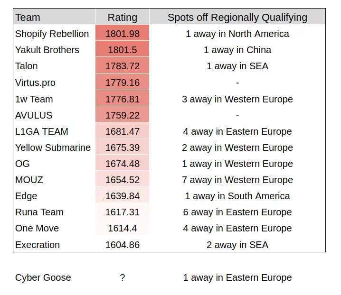Select the 1w Team cell

pos(34,99)
